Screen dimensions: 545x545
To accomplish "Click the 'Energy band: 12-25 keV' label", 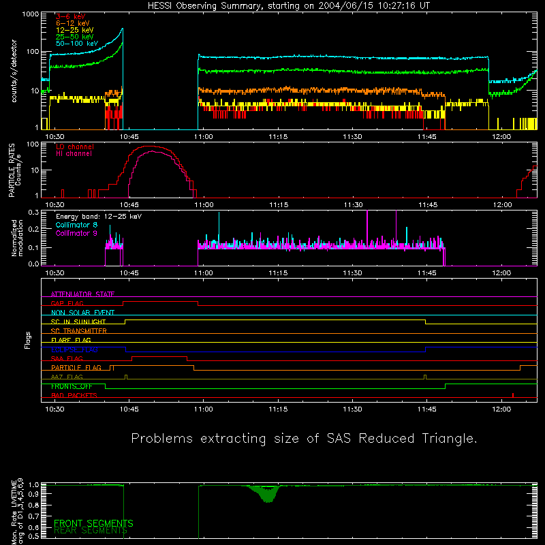I will [x=99, y=217].
